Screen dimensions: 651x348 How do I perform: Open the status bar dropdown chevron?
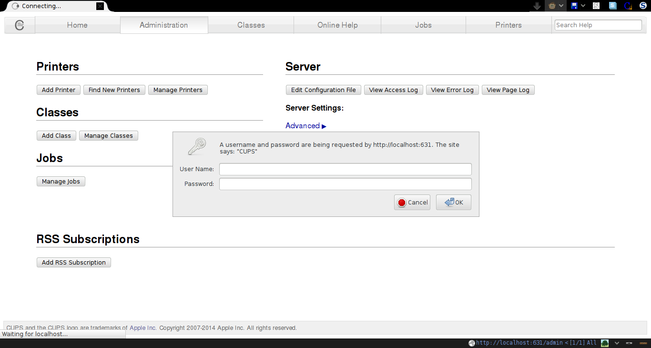point(617,343)
